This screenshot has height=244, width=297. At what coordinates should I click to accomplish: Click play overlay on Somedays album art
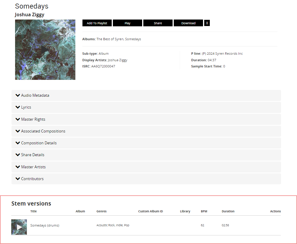[45, 50]
